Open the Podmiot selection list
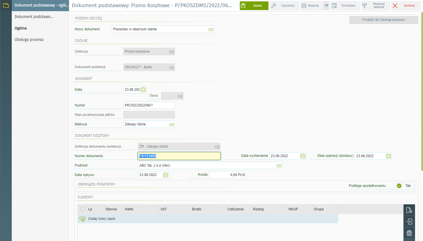 pos(279,166)
